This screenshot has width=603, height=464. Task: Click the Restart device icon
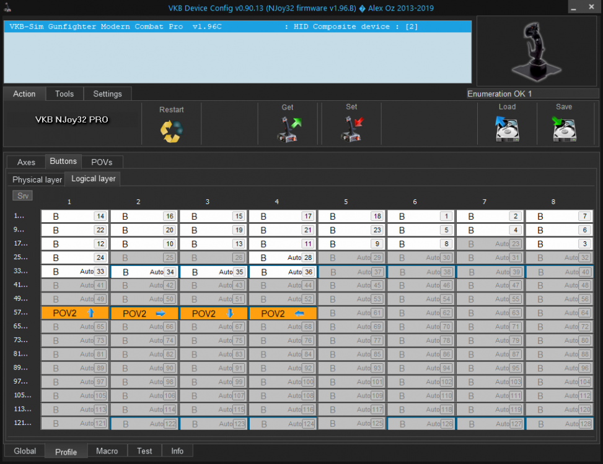[x=171, y=131]
